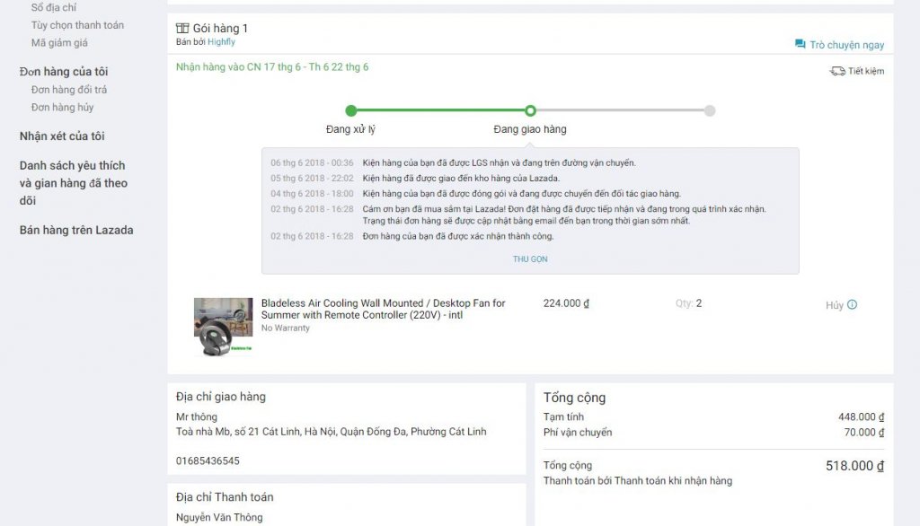The height and width of the screenshot is (526, 920).
Task: Click the grand total 518.000 ₫
Action: tap(855, 466)
